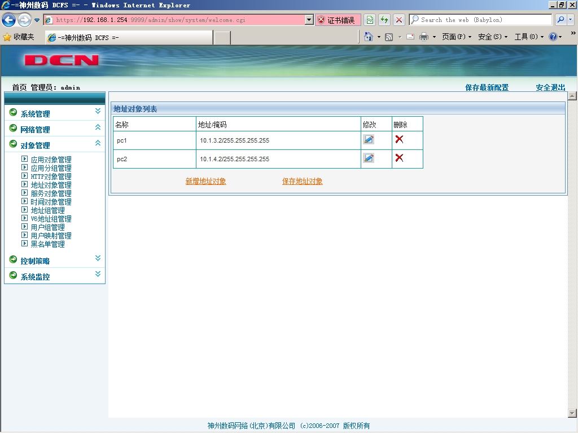578x433 pixels.
Task: Open the 页面(P) menu
Action: pyautogui.click(x=457, y=37)
